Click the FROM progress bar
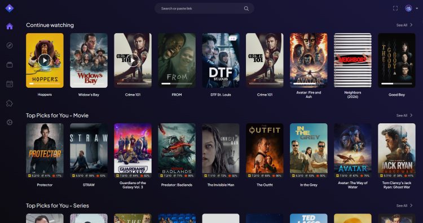423x223 pixels. point(177,83)
